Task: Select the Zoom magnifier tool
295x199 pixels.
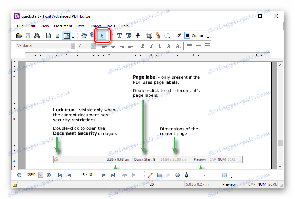Action: (92, 35)
